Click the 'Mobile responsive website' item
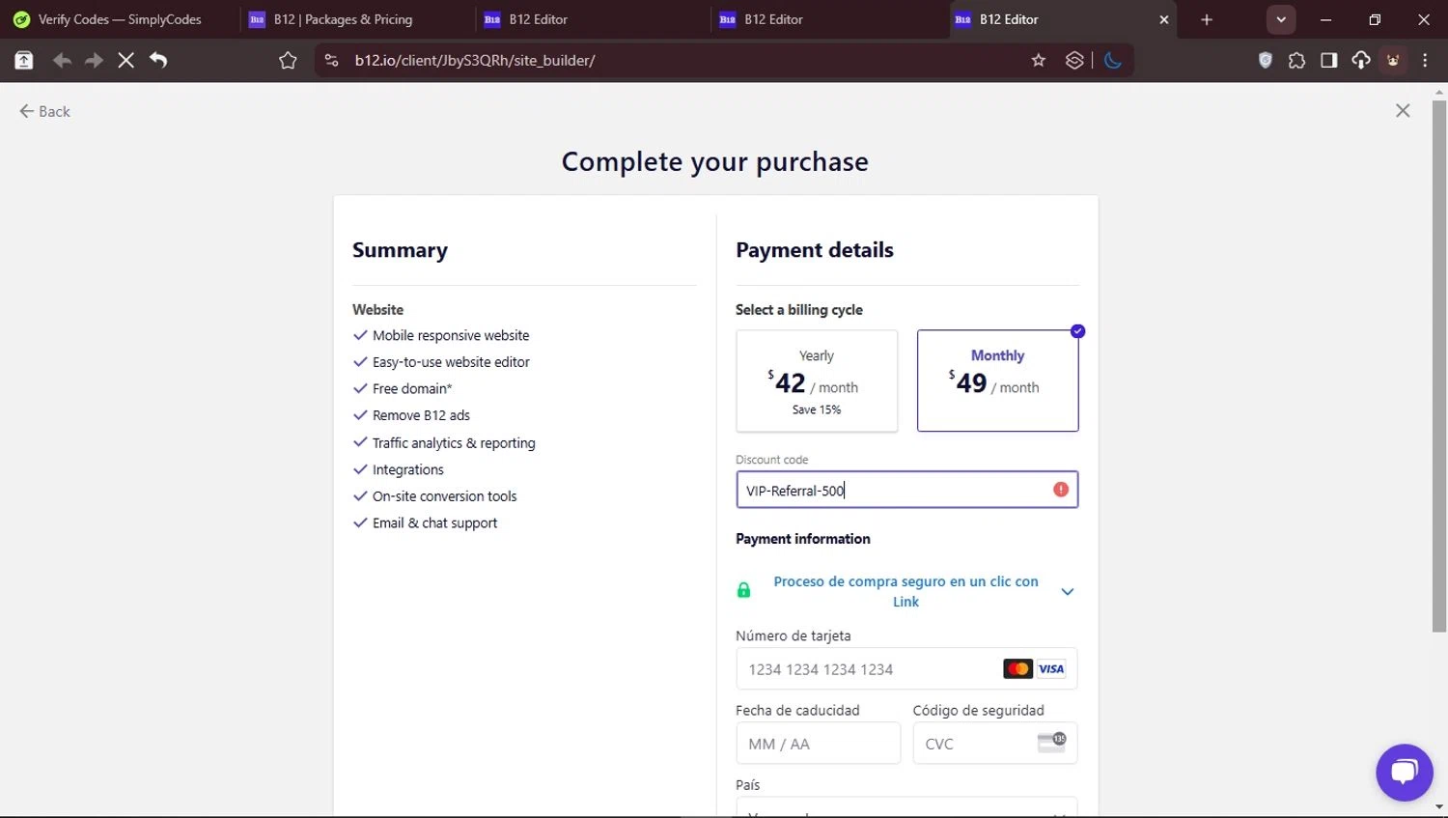1448x818 pixels. point(451,335)
